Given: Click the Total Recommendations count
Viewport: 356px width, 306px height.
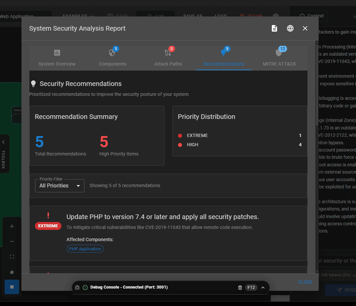Looking at the screenshot, I should [40, 142].
